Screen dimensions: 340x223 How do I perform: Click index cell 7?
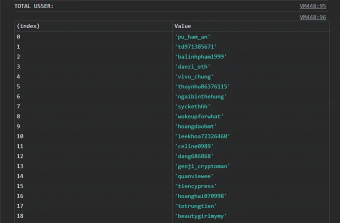tap(93, 106)
